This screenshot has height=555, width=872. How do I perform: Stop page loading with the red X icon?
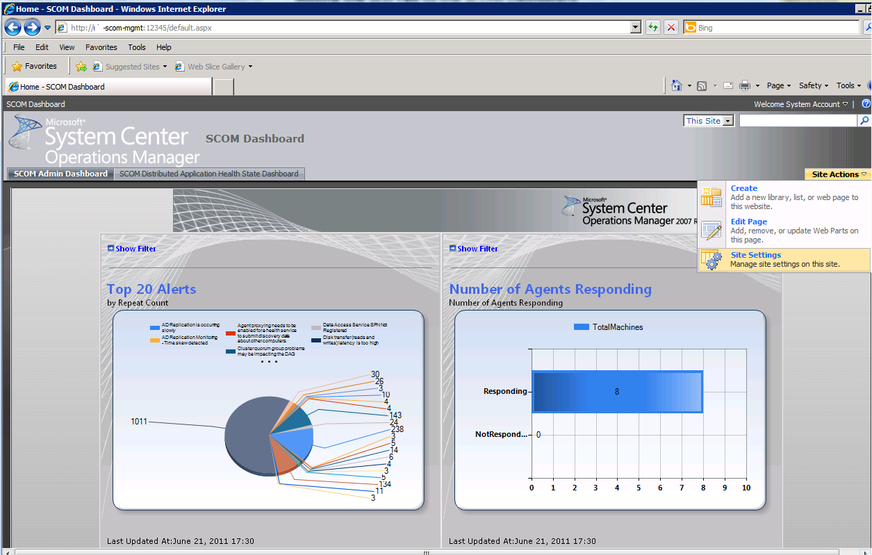tap(671, 27)
